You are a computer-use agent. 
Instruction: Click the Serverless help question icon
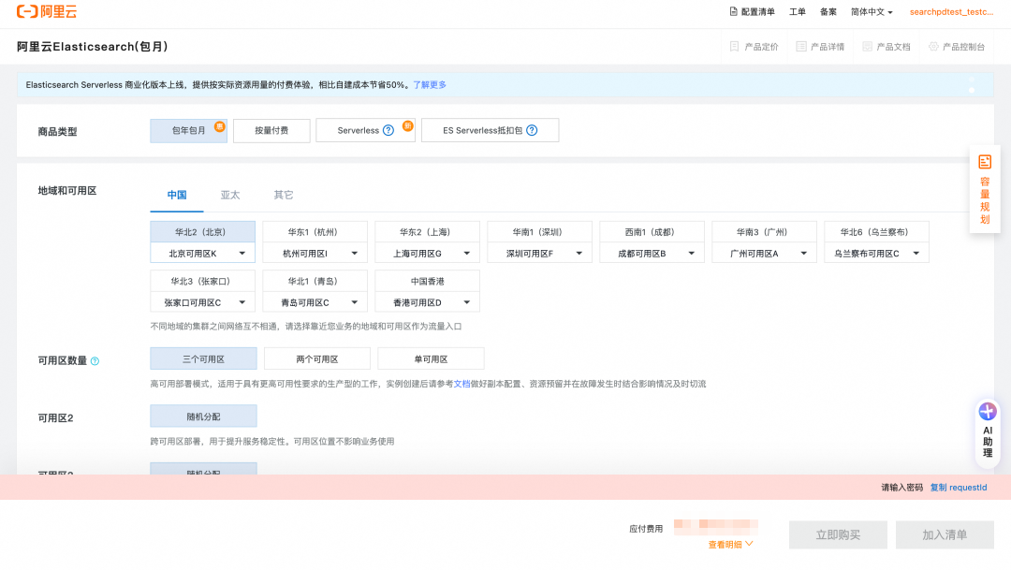pos(388,130)
